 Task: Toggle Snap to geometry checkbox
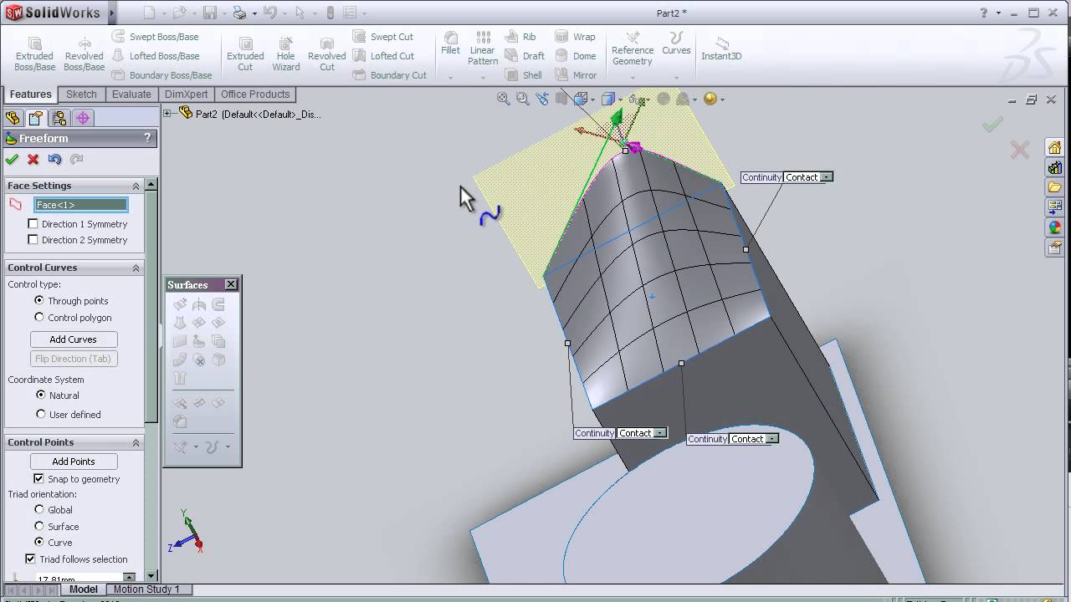tap(38, 479)
